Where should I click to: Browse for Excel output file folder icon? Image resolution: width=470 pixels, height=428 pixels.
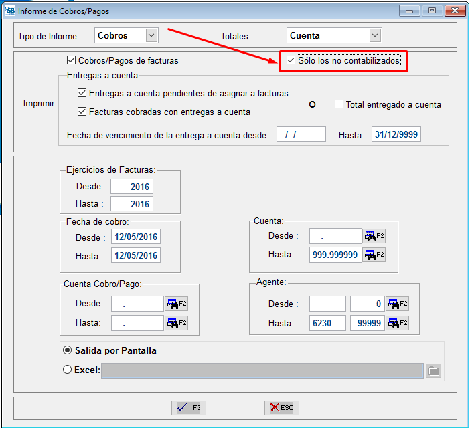(x=433, y=370)
